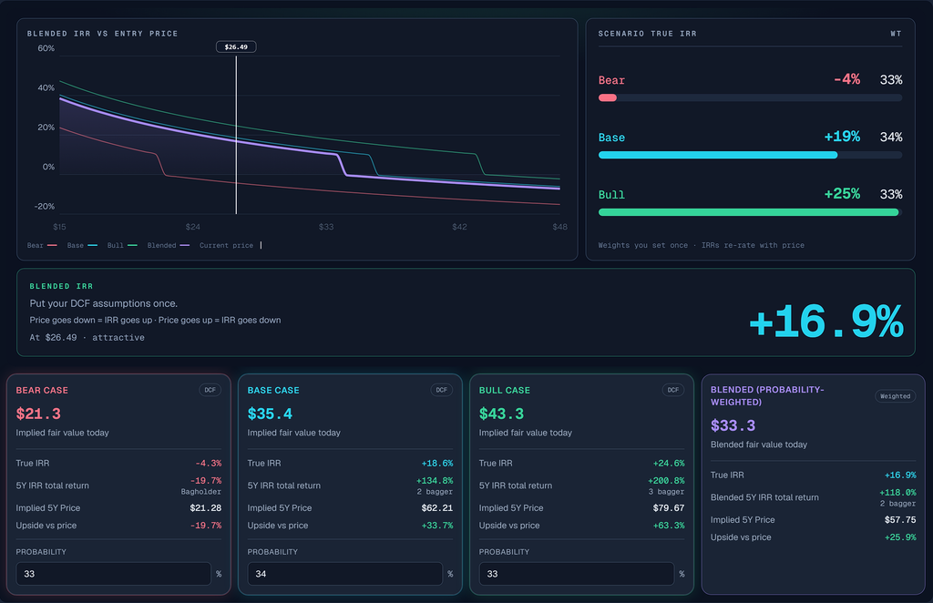Click the SCENARIO TRUE IRR panel title
This screenshot has height=603, width=933.
pyautogui.click(x=648, y=34)
